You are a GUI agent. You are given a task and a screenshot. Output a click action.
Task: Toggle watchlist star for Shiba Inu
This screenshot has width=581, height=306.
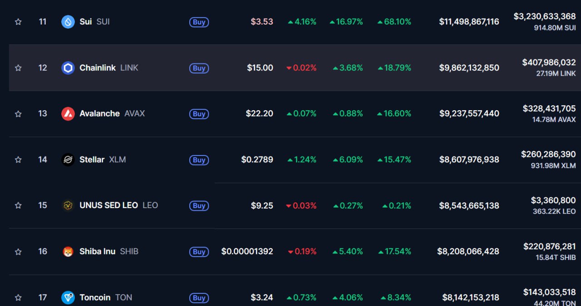(x=18, y=252)
